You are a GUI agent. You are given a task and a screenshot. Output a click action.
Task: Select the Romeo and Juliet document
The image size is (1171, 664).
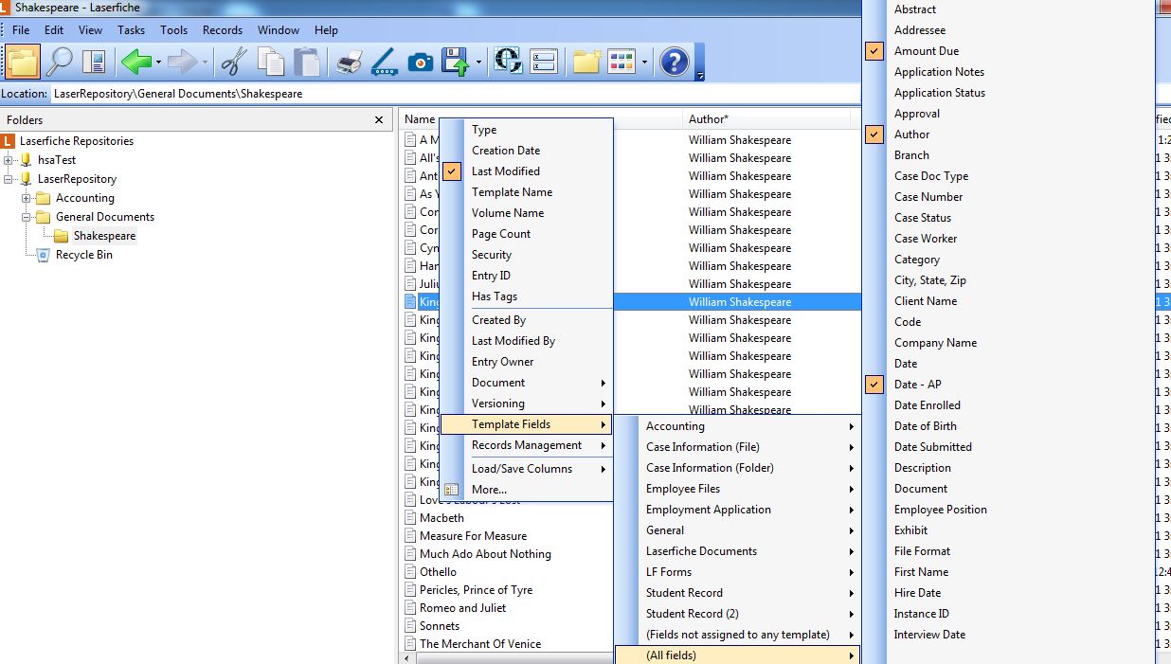coord(462,608)
